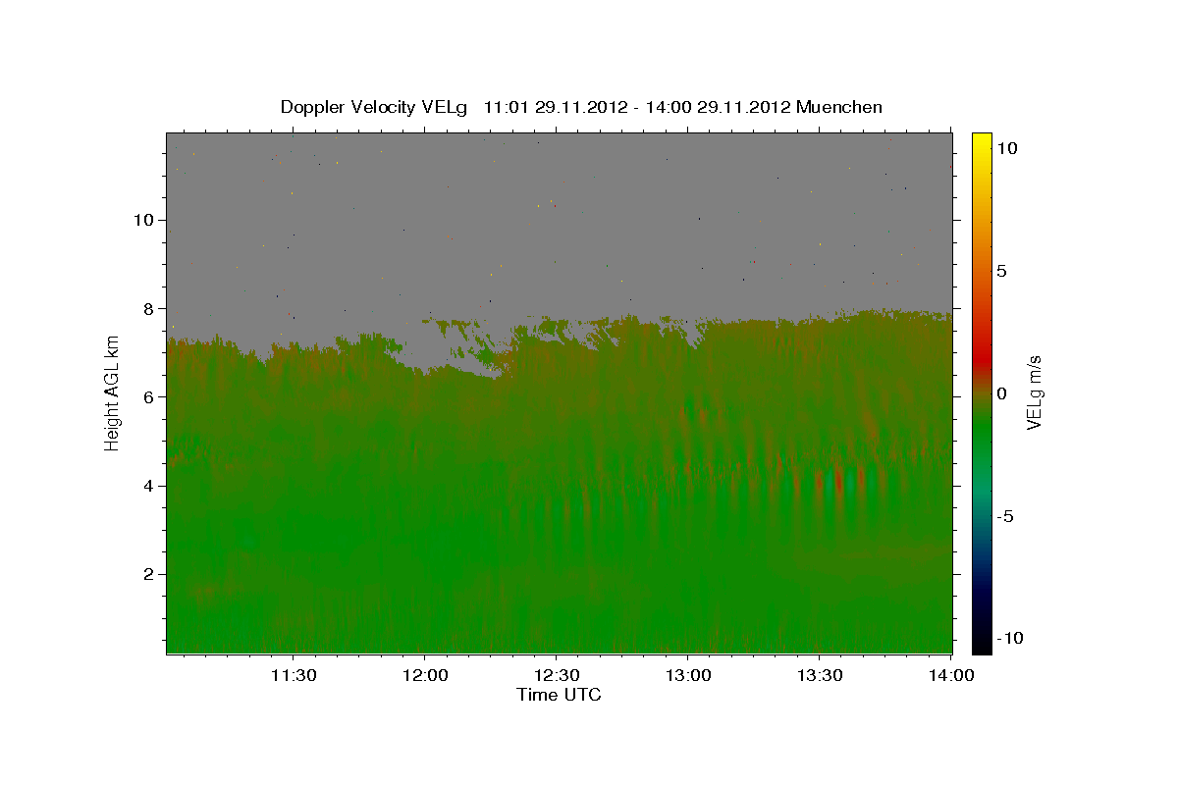Select the 13:30 time tick label

[x=819, y=676]
